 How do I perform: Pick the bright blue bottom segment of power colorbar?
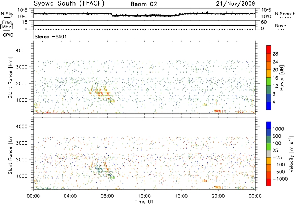(269, 106)
